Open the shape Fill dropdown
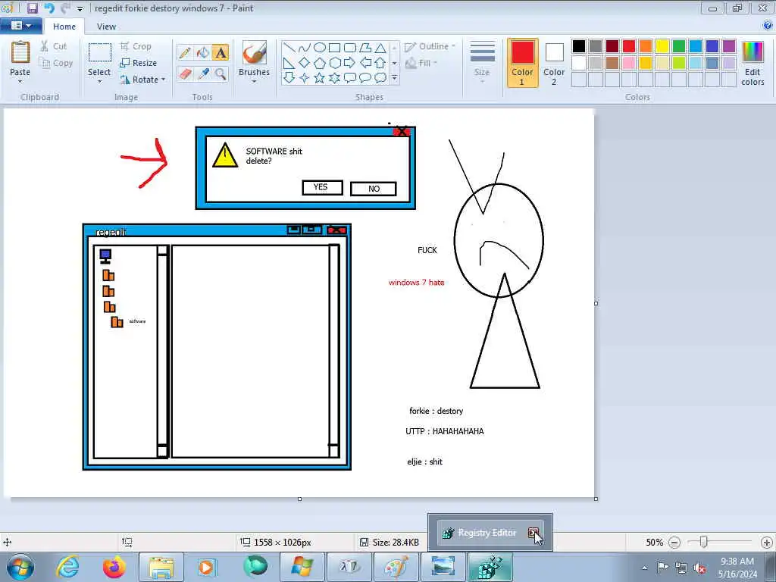This screenshot has width=776, height=582. pos(421,63)
